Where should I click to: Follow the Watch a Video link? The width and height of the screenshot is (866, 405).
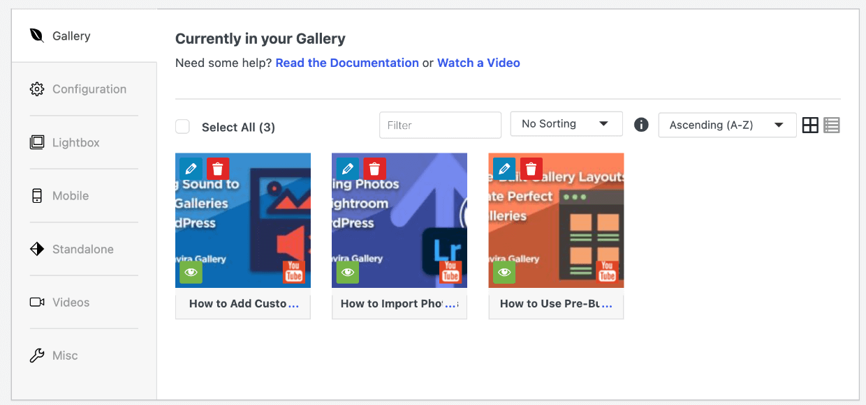[478, 63]
